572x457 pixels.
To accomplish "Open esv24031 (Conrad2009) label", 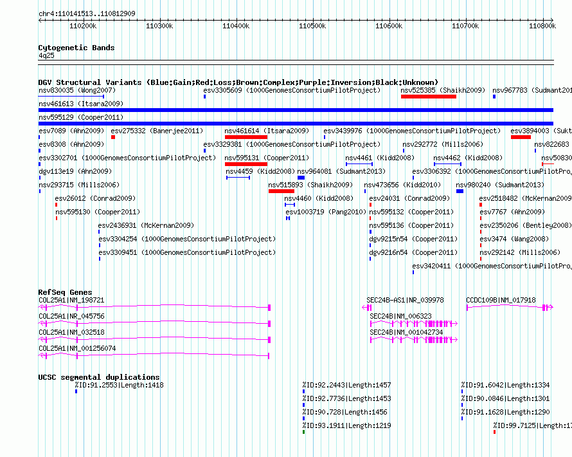I will coord(409,198).
